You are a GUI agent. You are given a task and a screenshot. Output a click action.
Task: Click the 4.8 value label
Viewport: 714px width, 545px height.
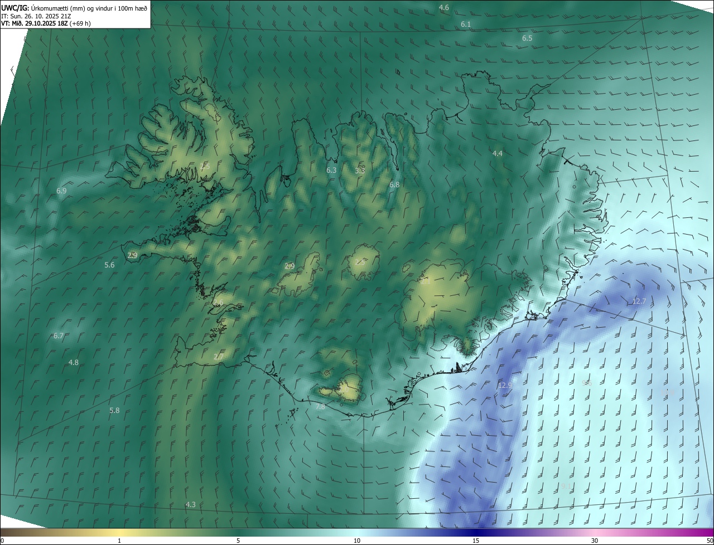(74, 362)
